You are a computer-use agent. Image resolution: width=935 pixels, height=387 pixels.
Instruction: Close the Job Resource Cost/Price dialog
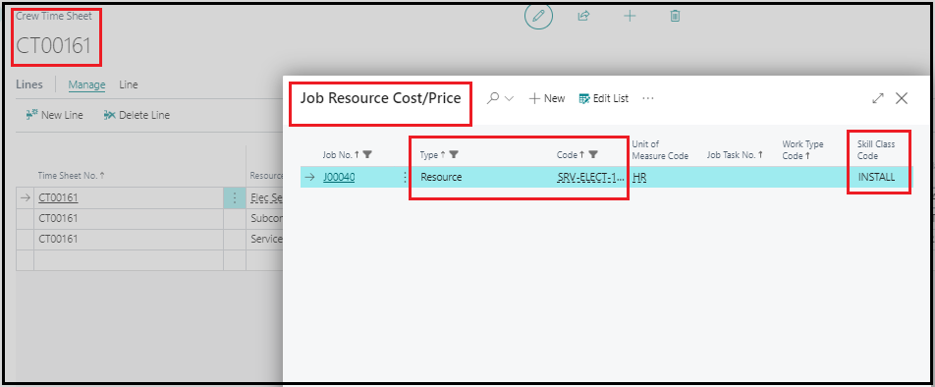902,99
